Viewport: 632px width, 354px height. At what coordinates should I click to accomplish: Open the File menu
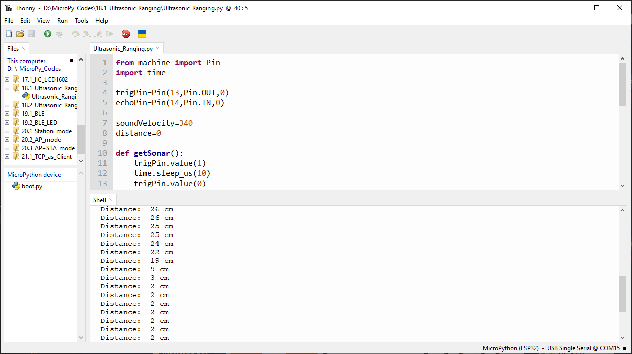(x=9, y=21)
